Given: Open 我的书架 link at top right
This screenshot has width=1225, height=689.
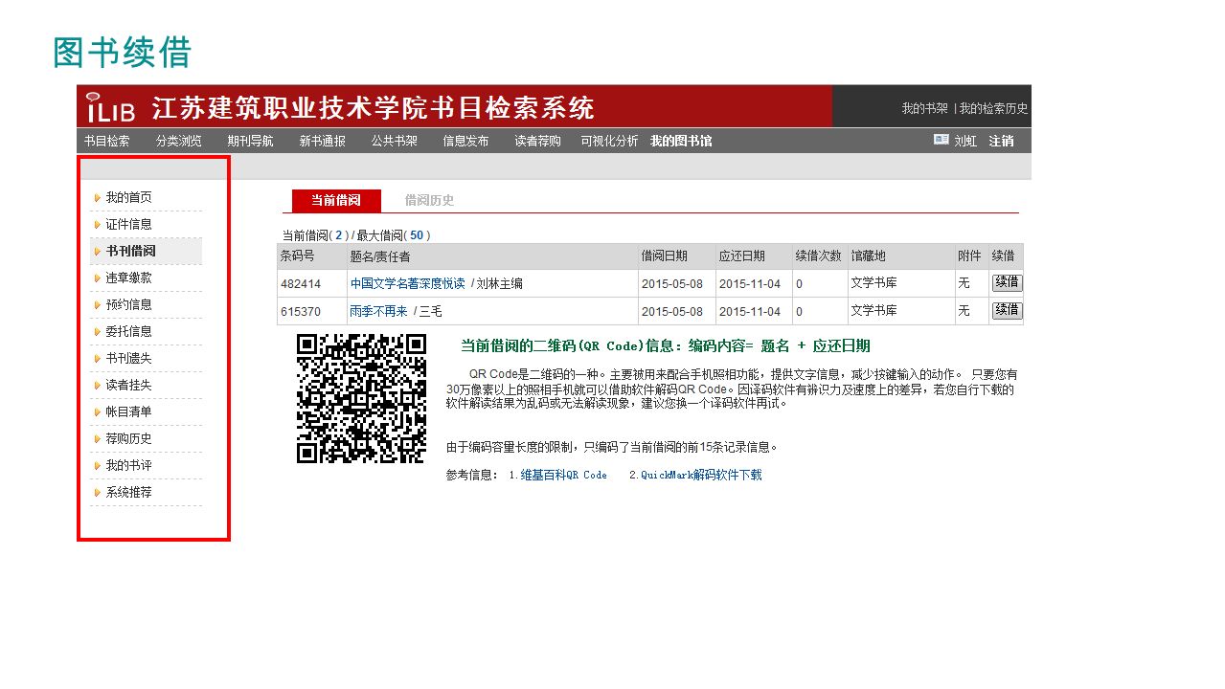Looking at the screenshot, I should point(924,108).
